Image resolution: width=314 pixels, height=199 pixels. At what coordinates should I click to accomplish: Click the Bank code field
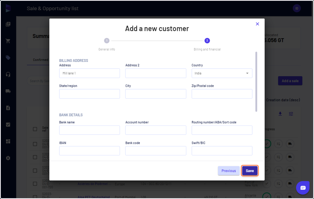click(156, 151)
